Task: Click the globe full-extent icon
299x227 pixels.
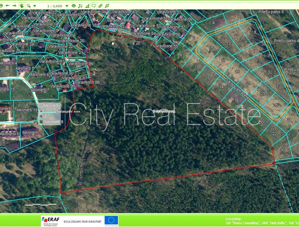Action: (1, 6)
